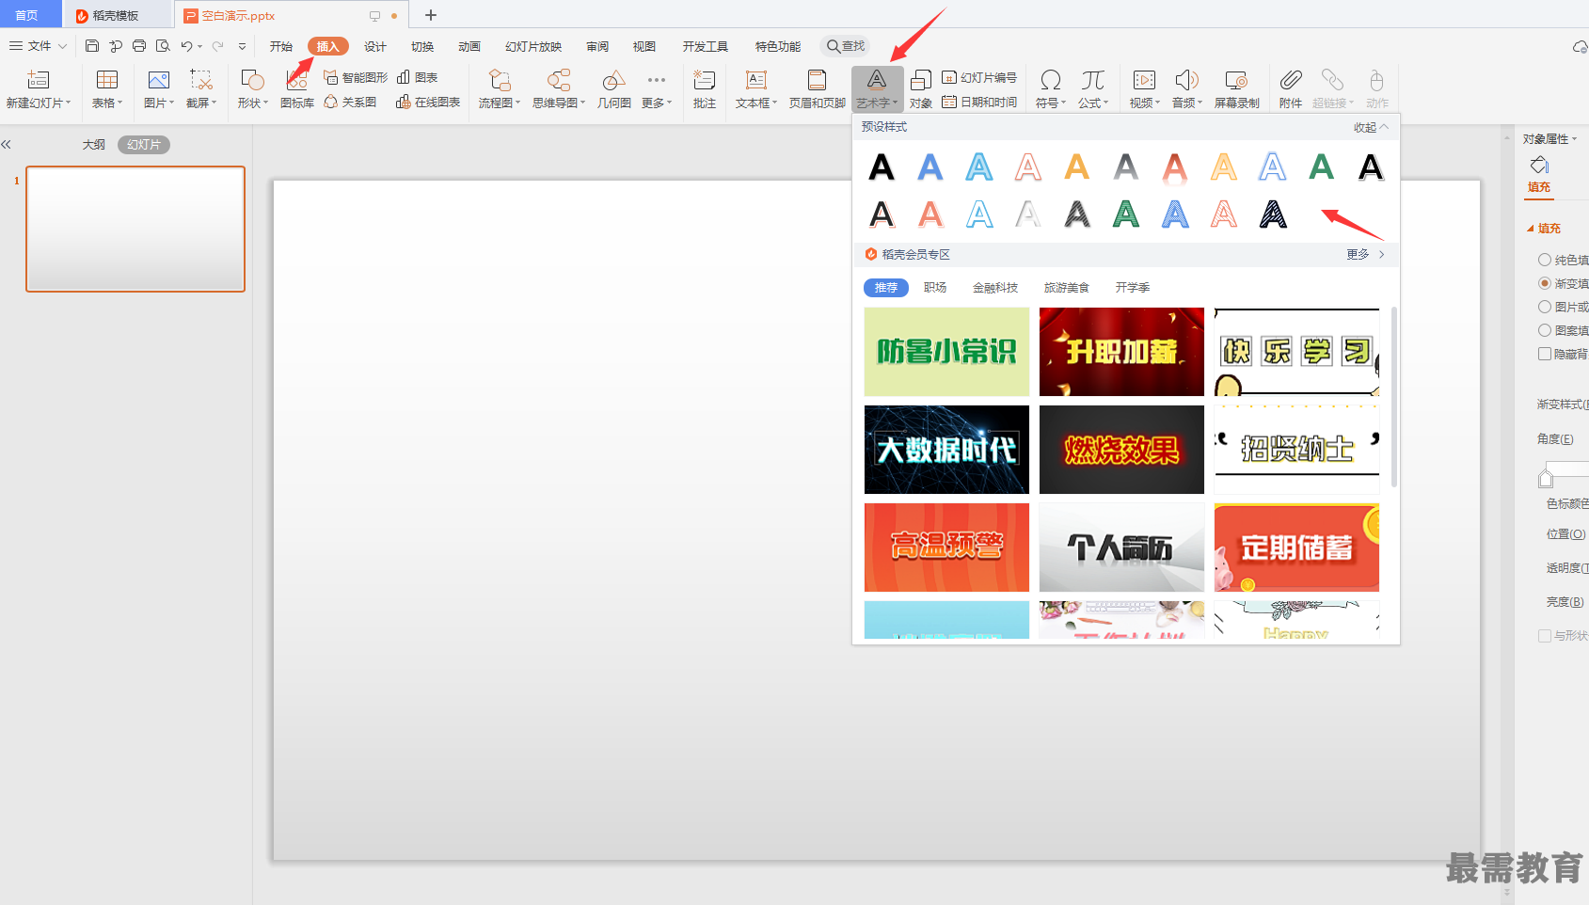Insert Slide Number (幻灯片编号)

[x=979, y=77]
